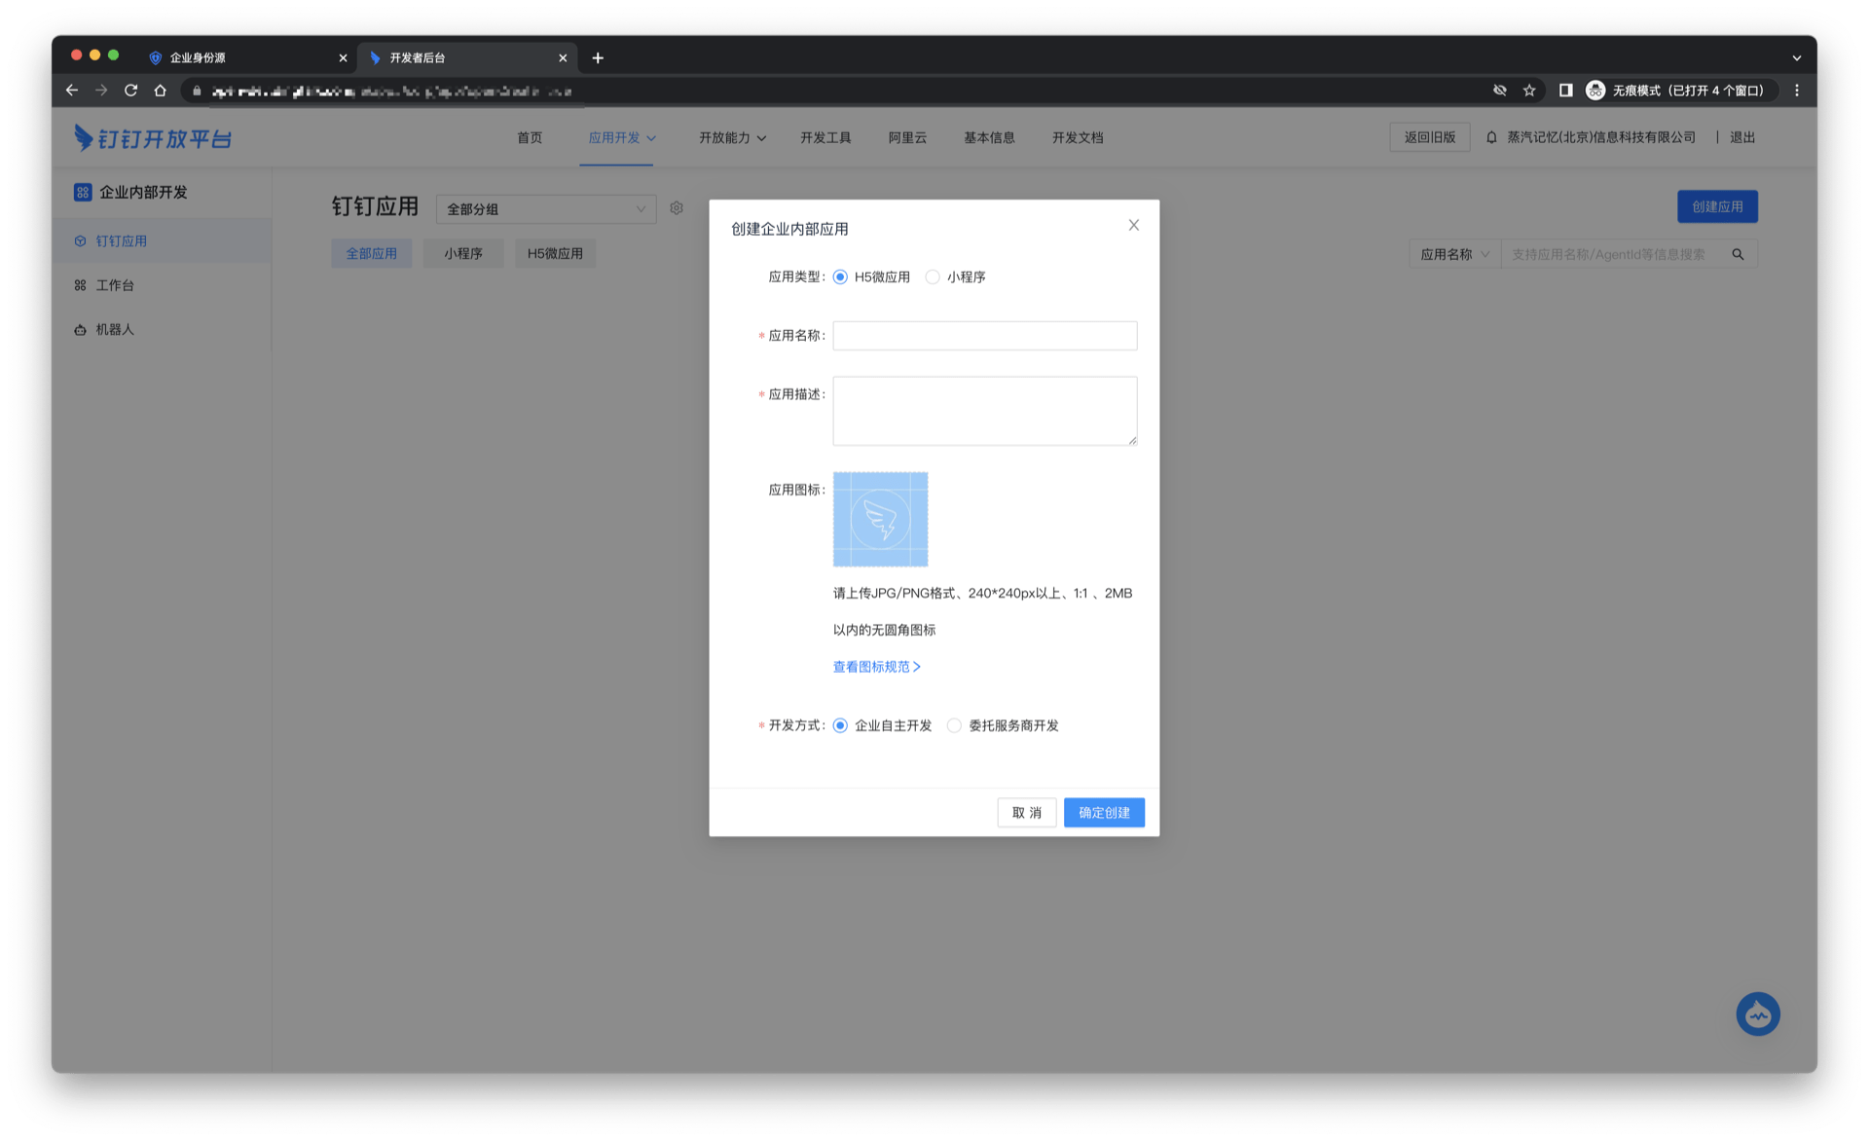
Task: Click the settings gear next to group dropdown
Action: tap(677, 208)
